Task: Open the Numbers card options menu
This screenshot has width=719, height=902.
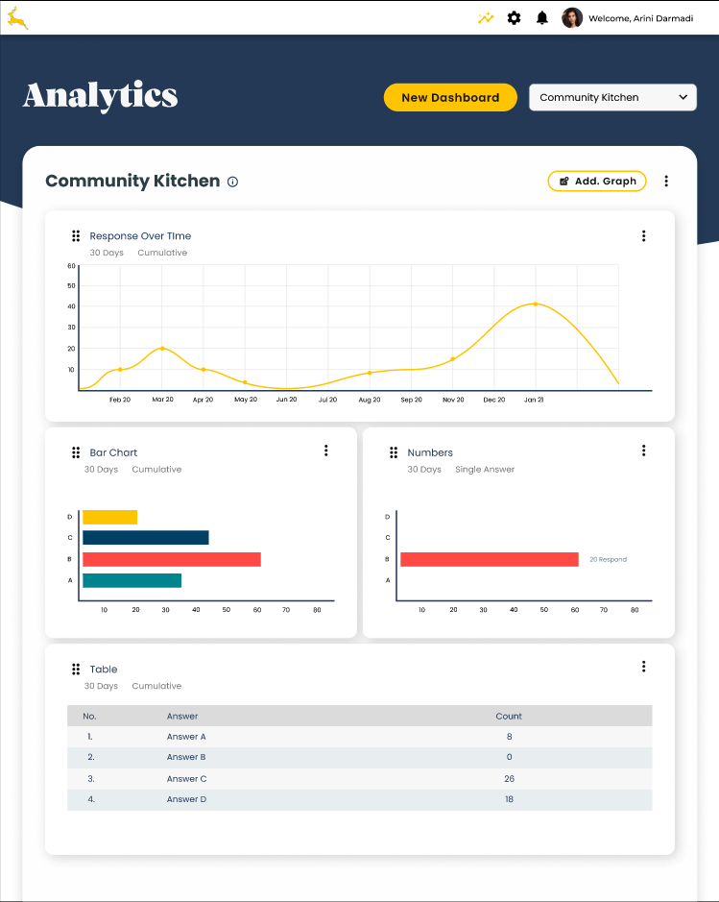Action: point(643,451)
